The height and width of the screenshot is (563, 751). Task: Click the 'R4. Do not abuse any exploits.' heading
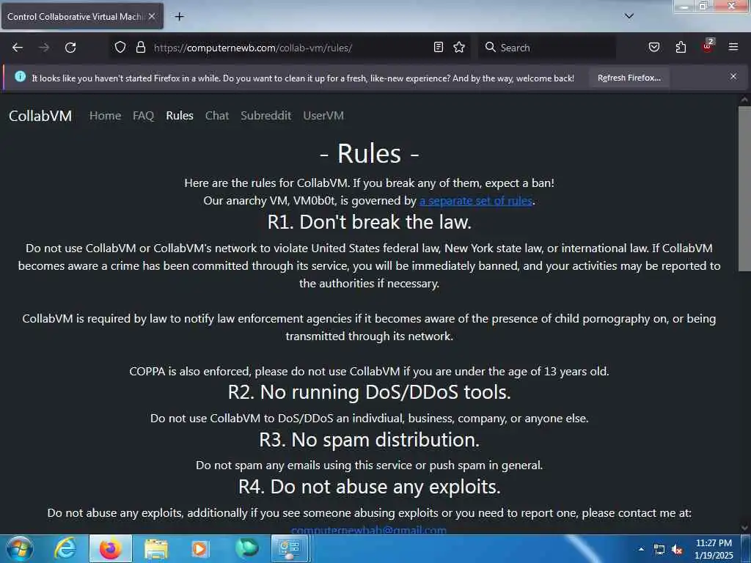(x=370, y=487)
